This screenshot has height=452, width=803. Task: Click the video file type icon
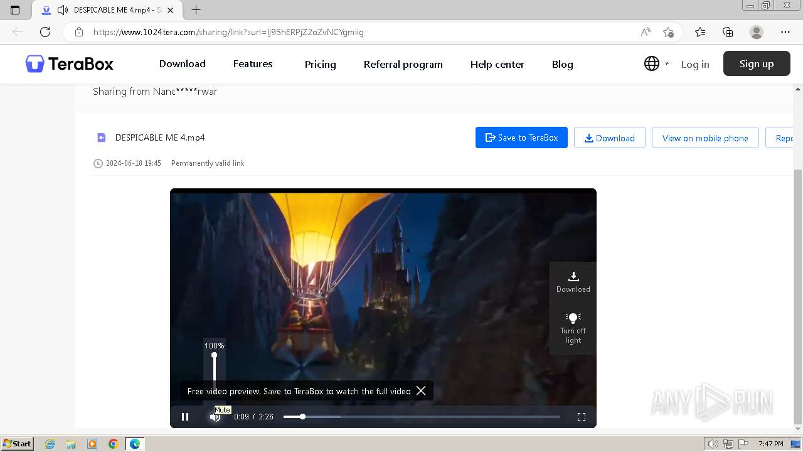[101, 137]
